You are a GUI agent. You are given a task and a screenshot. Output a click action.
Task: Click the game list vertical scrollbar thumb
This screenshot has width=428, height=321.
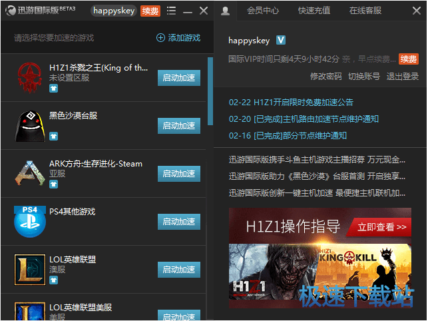coord(210,91)
